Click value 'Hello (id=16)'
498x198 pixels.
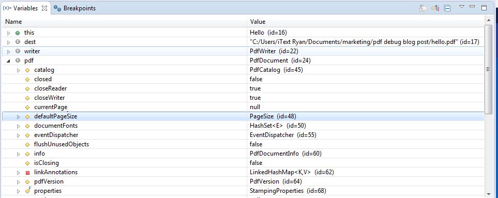(x=268, y=33)
